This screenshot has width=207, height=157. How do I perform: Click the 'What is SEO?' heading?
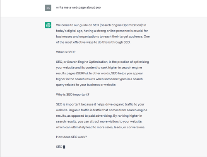(x=66, y=52)
